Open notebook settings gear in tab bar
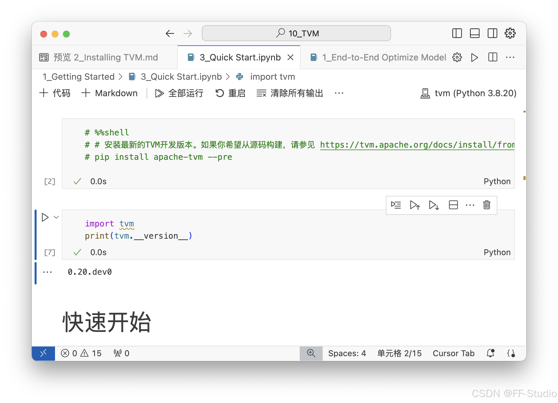The width and height of the screenshot is (558, 403). coord(457,57)
